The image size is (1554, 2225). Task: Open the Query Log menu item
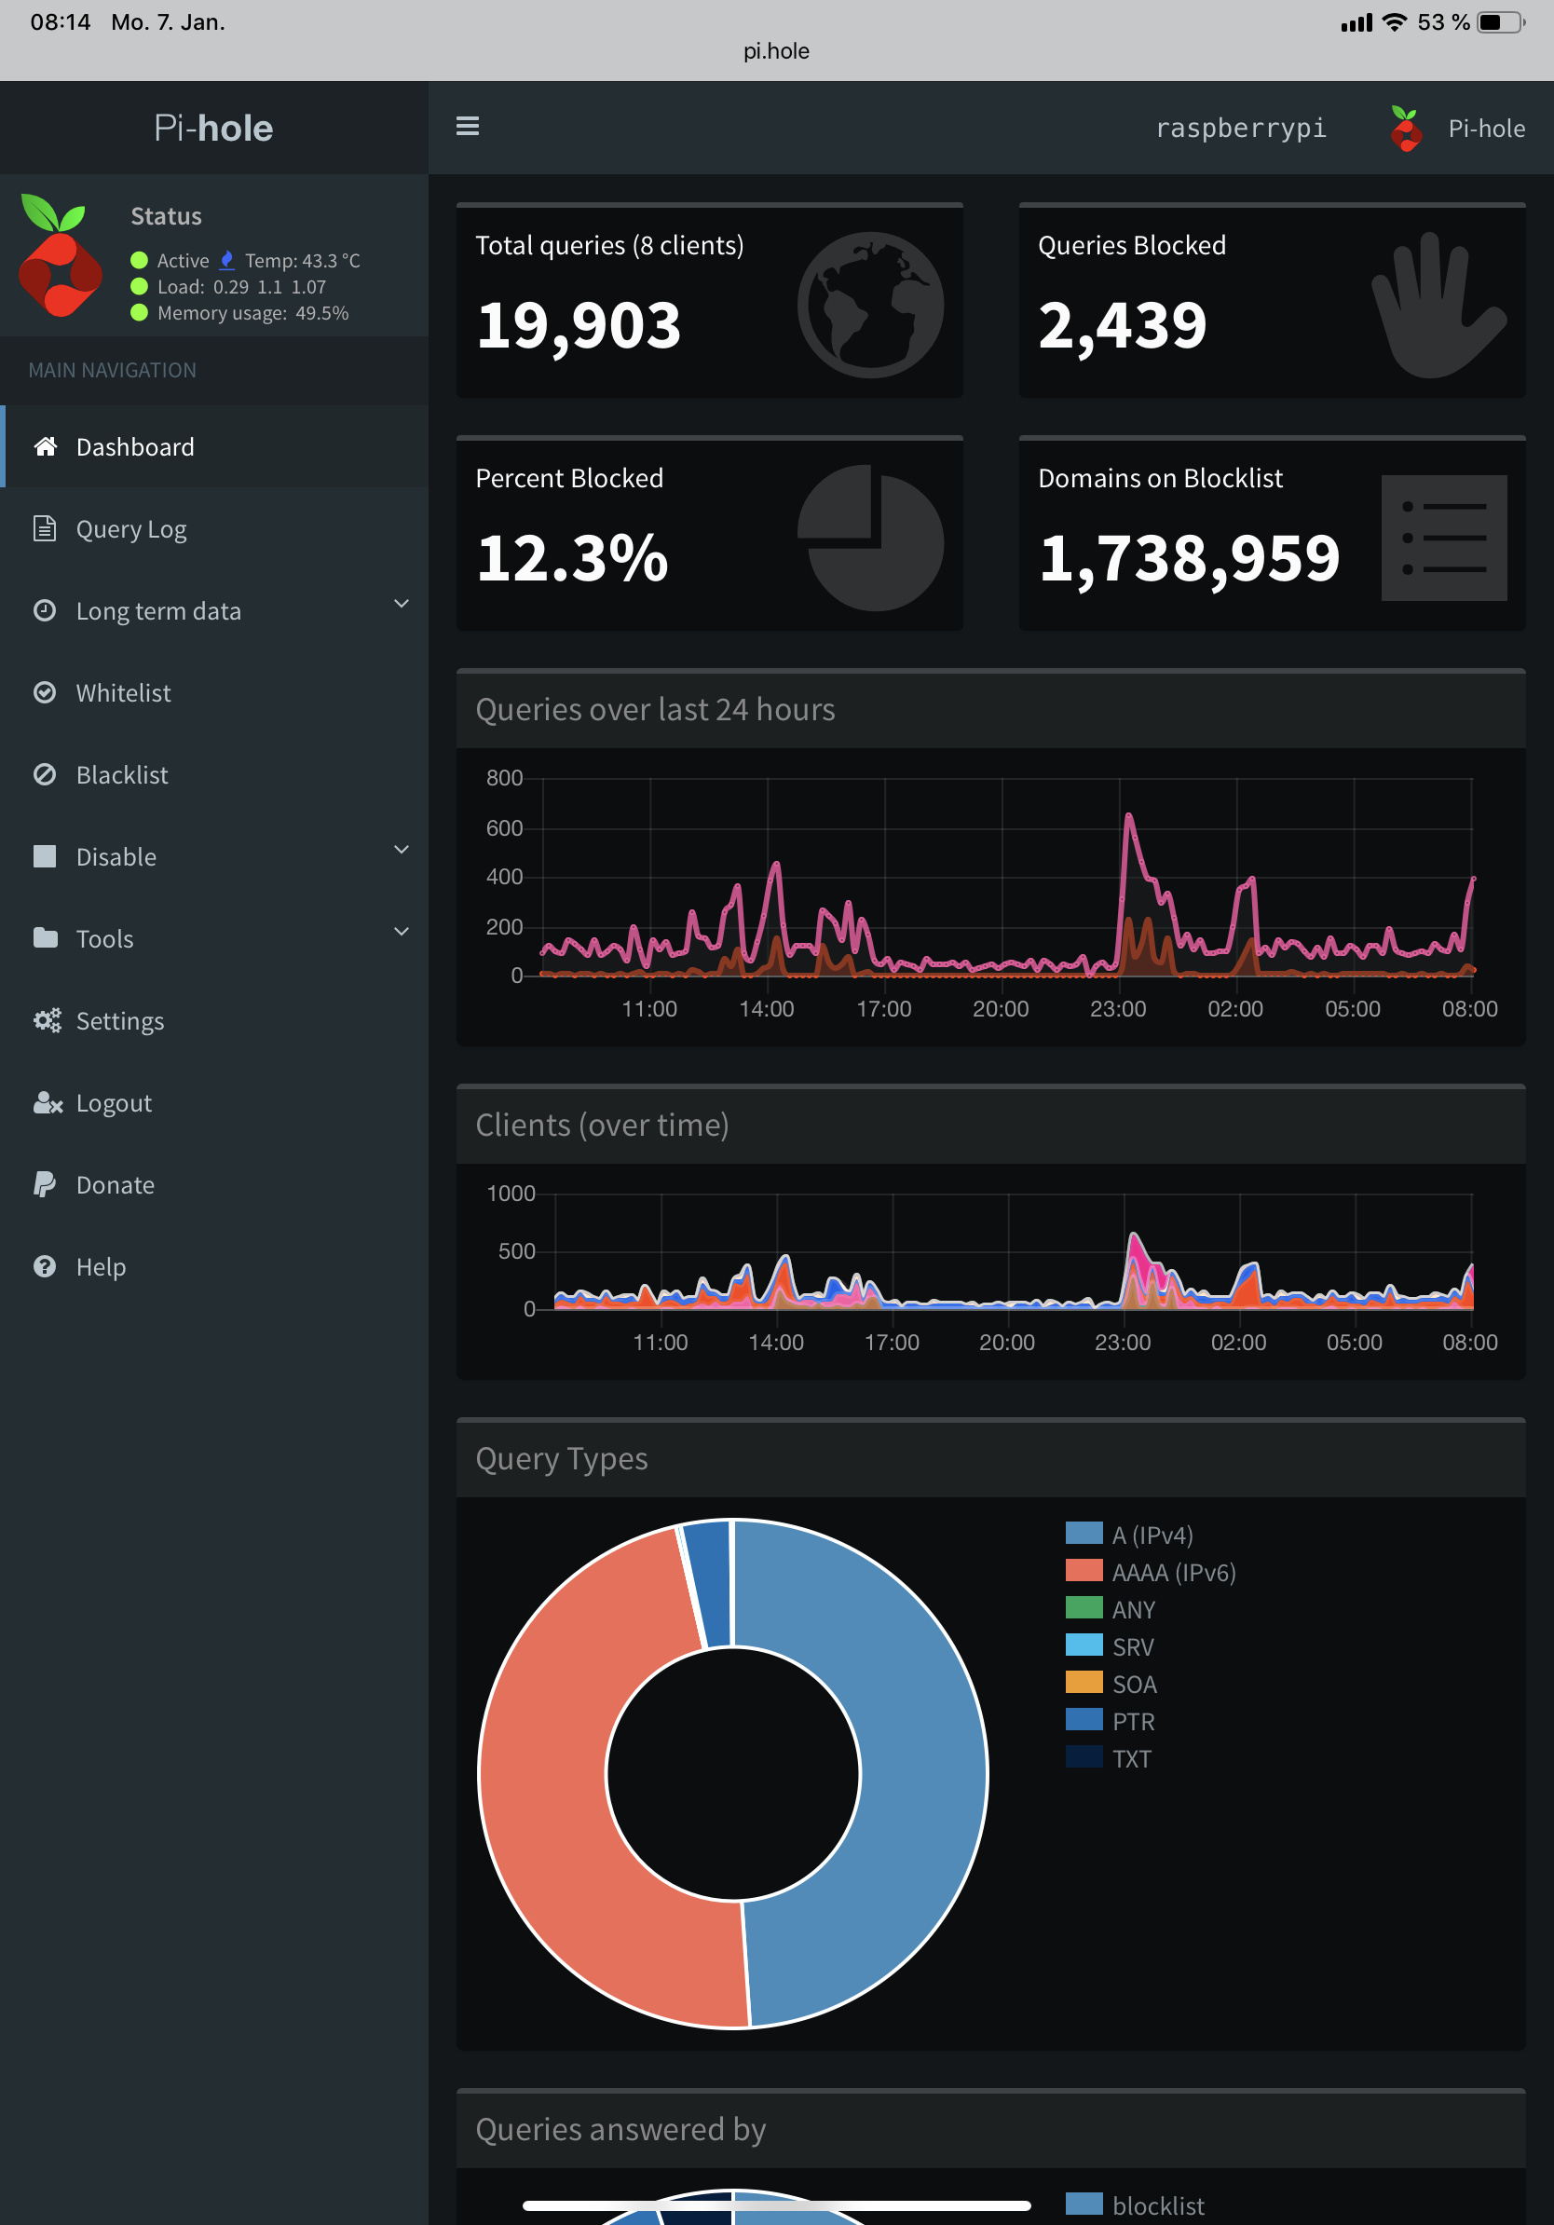pyautogui.click(x=214, y=528)
